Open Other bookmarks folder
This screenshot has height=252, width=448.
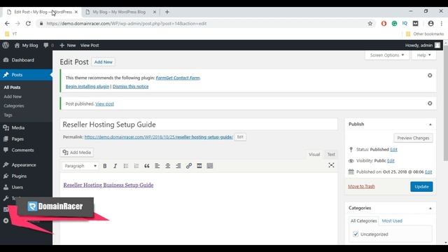click(425, 34)
